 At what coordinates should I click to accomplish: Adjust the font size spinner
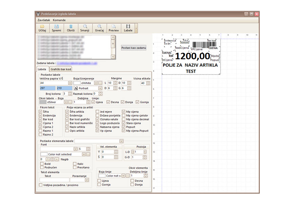point(88,149)
